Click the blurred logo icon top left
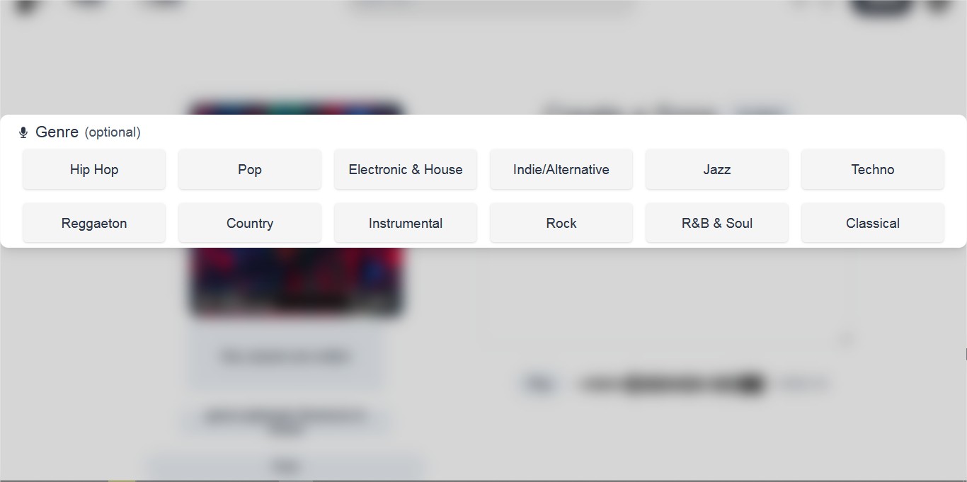This screenshot has width=967, height=482. pos(26,7)
